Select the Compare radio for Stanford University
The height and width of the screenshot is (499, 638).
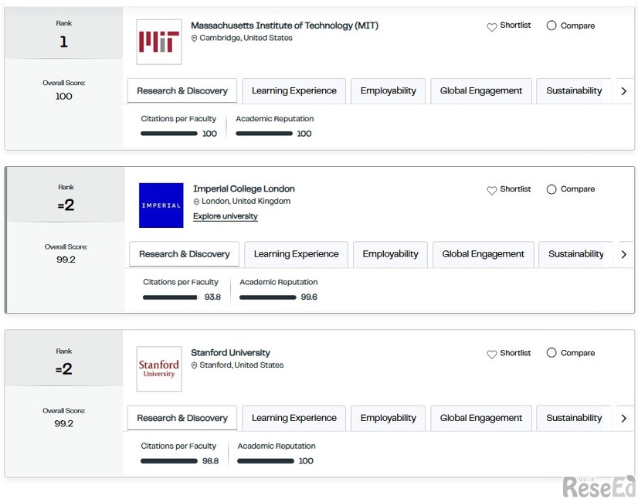(551, 352)
